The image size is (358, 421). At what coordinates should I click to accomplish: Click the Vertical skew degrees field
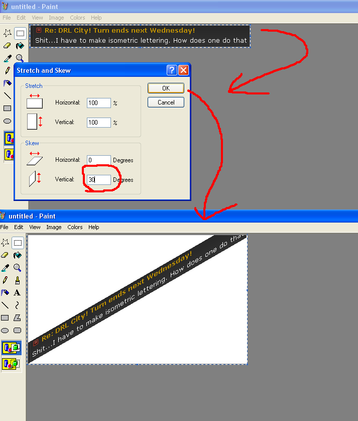[x=98, y=180]
